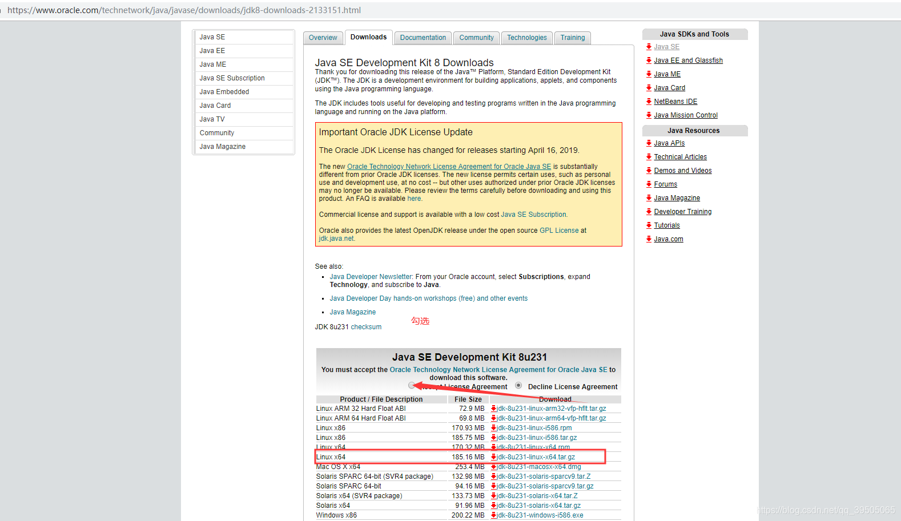Click download icon for jdk-8u231-linux-i586.tar.gz
901x521 pixels.
[x=494, y=438]
